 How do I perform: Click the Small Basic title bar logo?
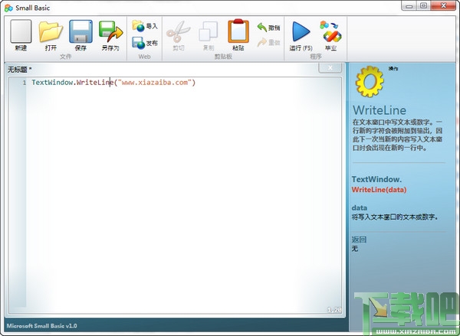coord(8,8)
